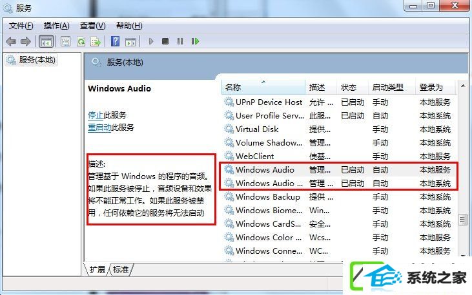Click Win... description of Windows Biome row
Image resolution: width=472 pixels, height=295 pixels.
tap(319, 210)
